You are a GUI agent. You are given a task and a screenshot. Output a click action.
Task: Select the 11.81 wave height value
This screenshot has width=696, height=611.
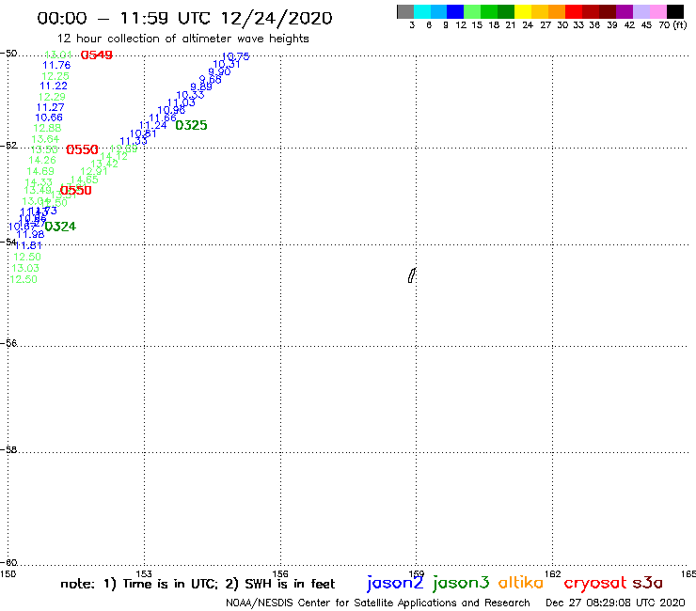29,245
